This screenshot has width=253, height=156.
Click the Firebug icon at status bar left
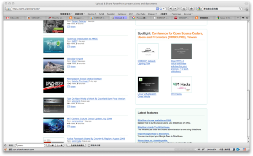point(5,149)
